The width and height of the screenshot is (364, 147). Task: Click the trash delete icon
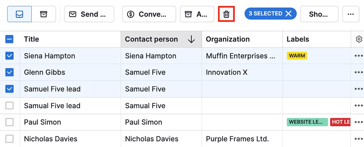(226, 15)
